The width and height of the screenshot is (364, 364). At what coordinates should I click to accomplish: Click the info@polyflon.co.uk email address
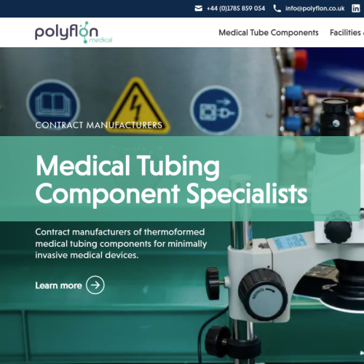point(314,9)
